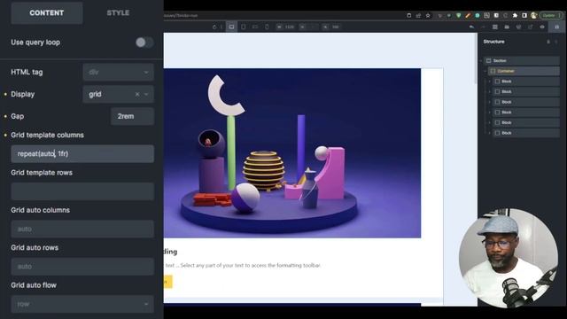Viewport: 567px width, 319px height.
Task: Bookmark the page with browser star icon
Action: [x=428, y=16]
